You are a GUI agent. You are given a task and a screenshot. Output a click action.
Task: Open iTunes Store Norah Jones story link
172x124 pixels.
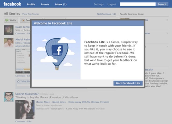click(73, 102)
